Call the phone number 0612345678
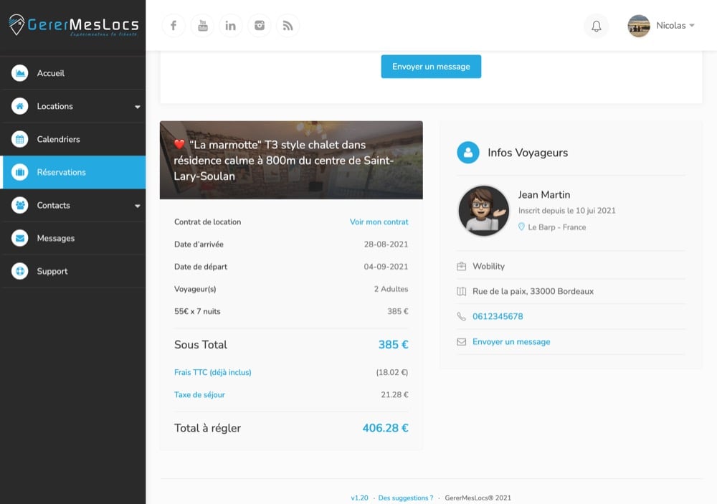Viewport: 717px width, 504px height. pyautogui.click(x=498, y=316)
